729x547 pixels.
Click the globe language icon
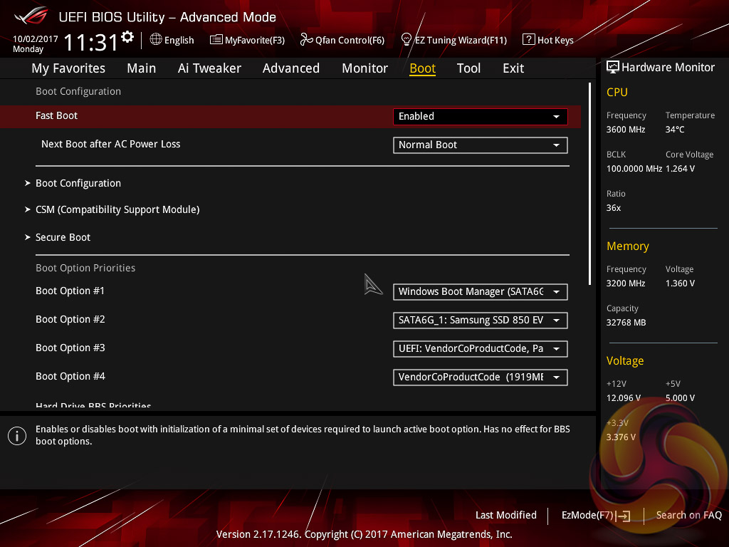[x=156, y=40]
